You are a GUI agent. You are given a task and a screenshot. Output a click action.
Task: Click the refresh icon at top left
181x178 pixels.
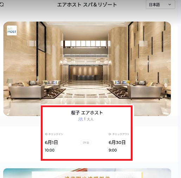pos(2,5)
